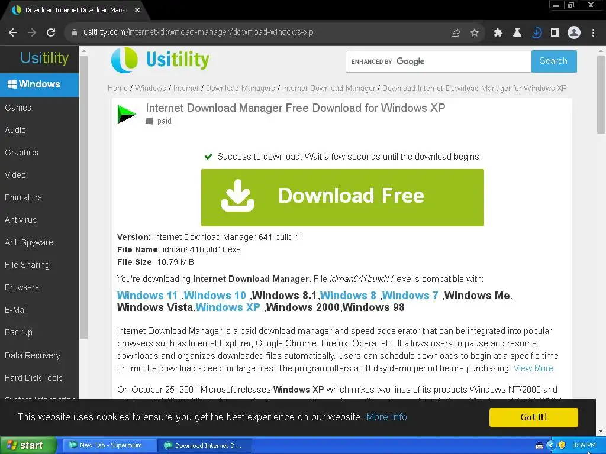
Task: Dismiss cookie banner with Got It!
Action: click(533, 417)
